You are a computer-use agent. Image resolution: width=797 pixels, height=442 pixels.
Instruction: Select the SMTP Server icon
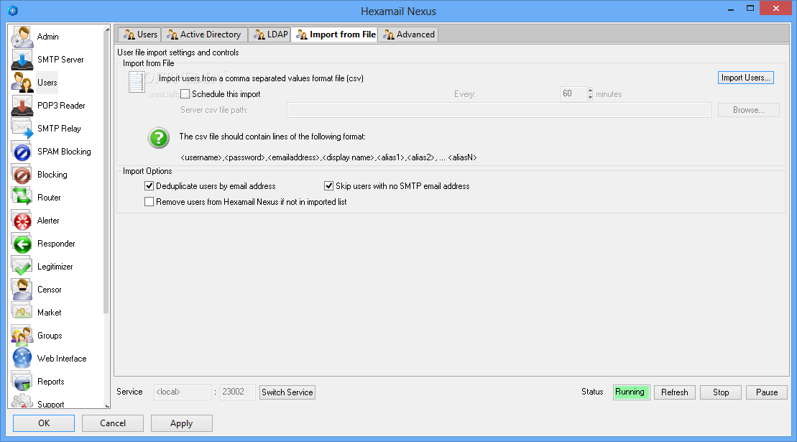click(22, 60)
